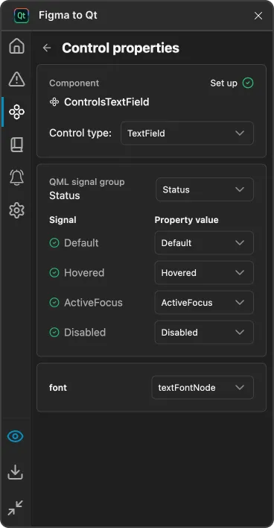Click the Set up status label

[224, 84]
